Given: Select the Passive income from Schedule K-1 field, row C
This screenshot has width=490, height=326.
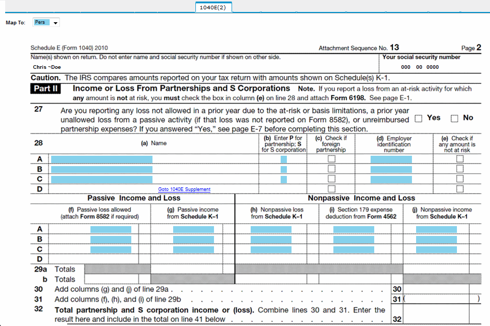Looking at the screenshot, I should pyautogui.click(x=193, y=249).
